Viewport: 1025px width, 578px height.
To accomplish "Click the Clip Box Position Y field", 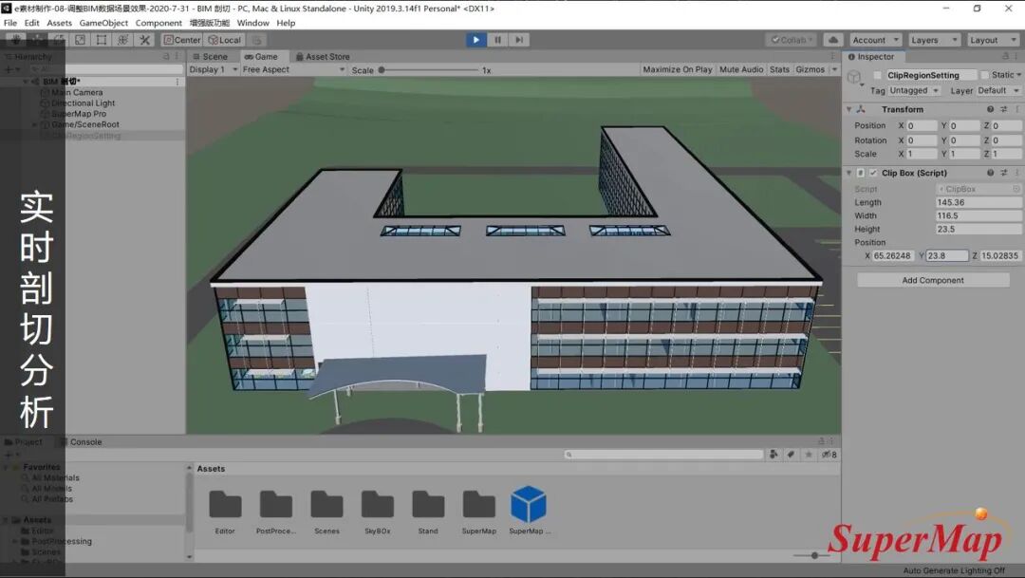I will pos(946,255).
